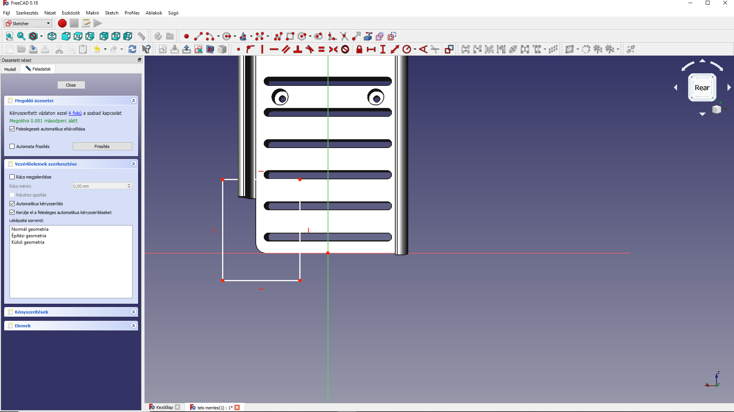The height and width of the screenshot is (412, 734).
Task: Click the vertical constraint icon
Action: click(x=262, y=49)
